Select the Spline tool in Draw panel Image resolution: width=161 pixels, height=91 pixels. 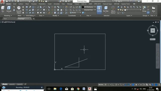tap(38, 10)
